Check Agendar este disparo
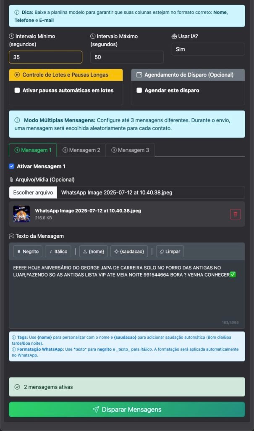 point(139,90)
